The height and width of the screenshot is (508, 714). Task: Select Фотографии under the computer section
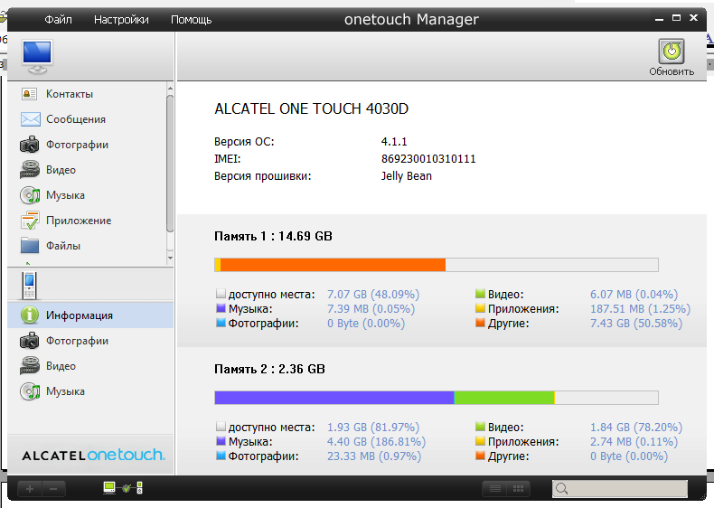77,145
